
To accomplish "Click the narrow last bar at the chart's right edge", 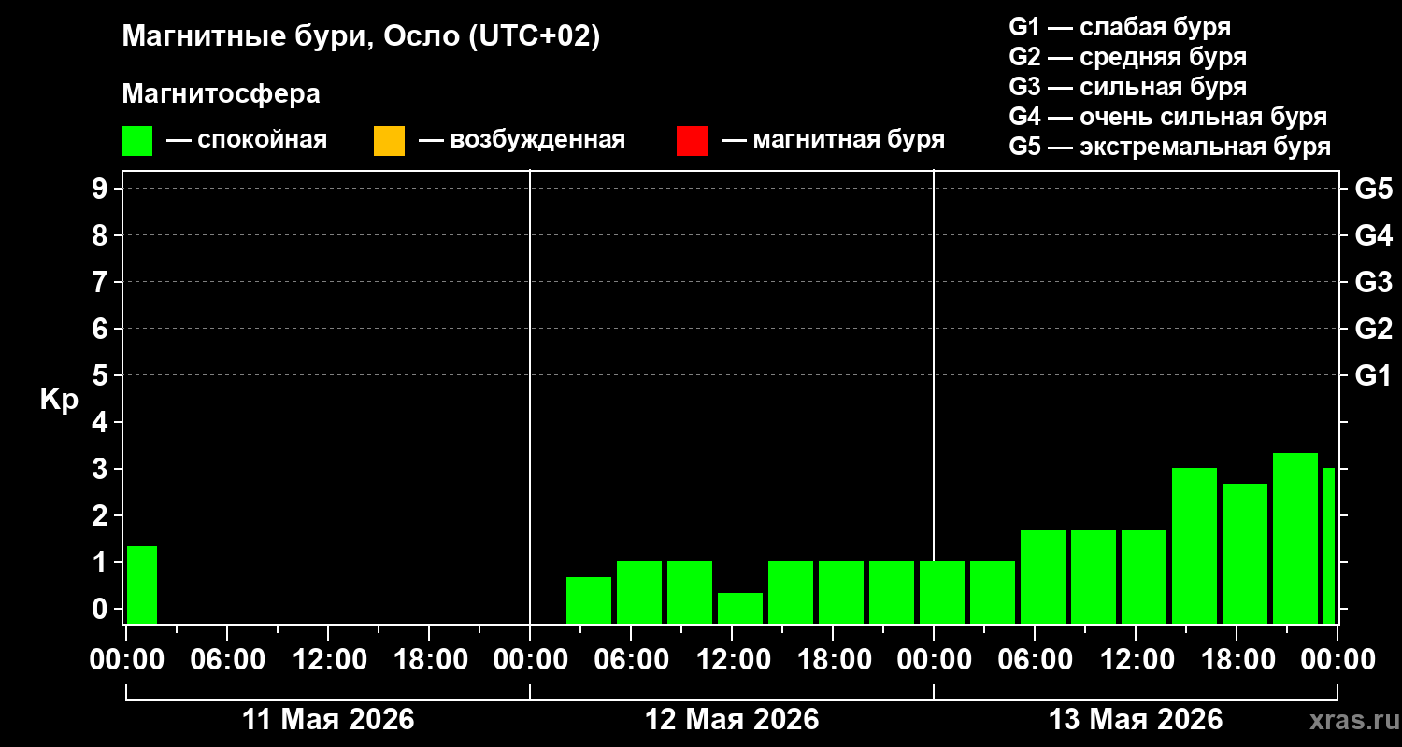I will coord(1329,545).
